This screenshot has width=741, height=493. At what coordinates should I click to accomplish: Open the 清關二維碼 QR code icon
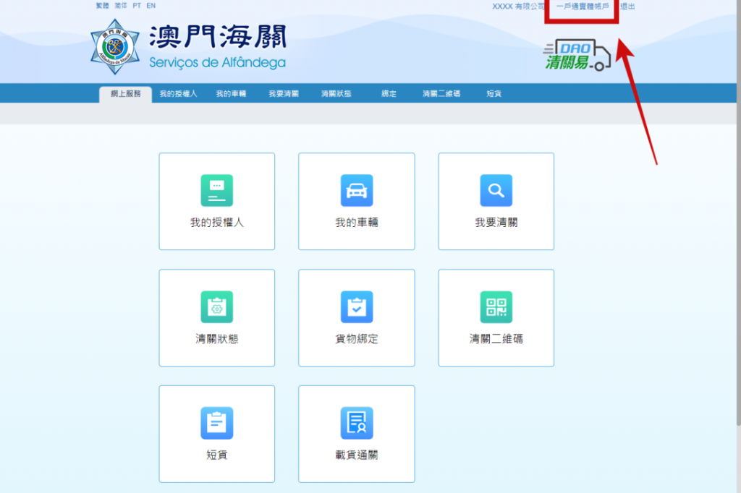(496, 307)
